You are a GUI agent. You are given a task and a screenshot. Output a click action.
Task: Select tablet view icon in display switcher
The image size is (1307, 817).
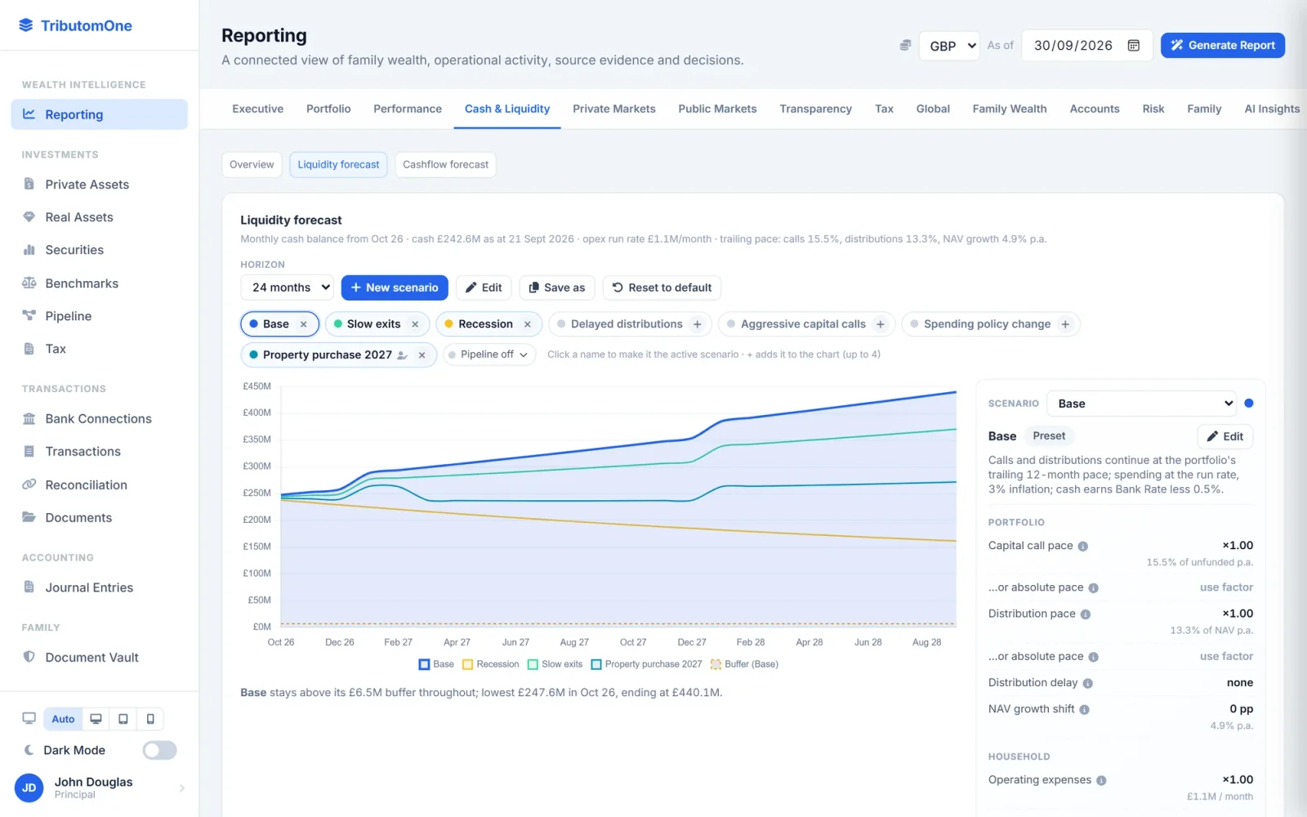click(x=123, y=719)
